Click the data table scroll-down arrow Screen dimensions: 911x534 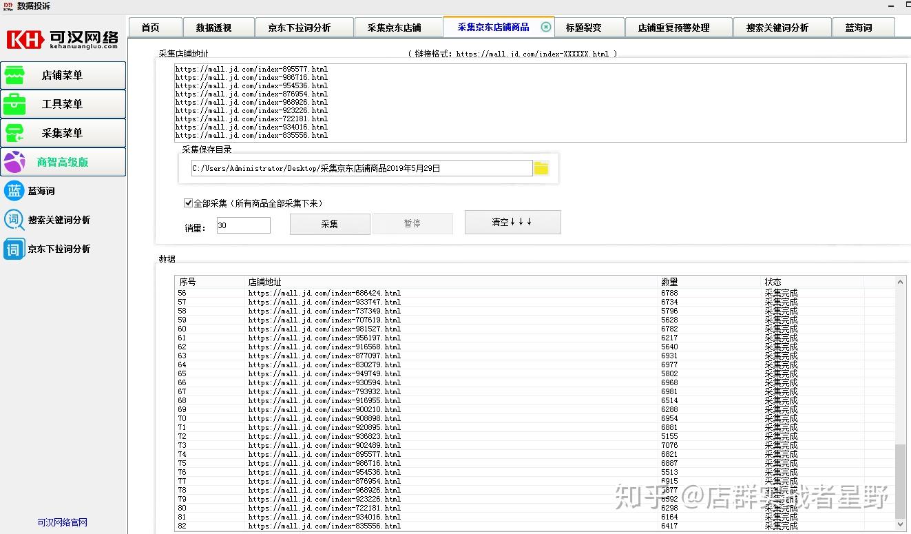[x=901, y=526]
